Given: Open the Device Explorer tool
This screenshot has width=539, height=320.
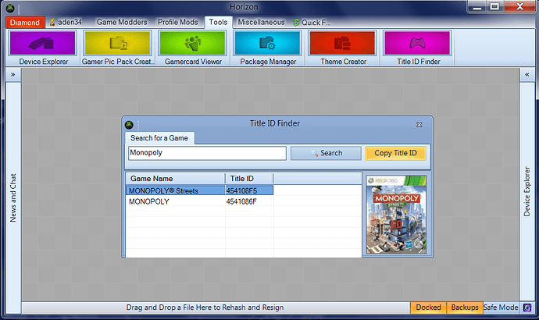Looking at the screenshot, I should (42, 48).
